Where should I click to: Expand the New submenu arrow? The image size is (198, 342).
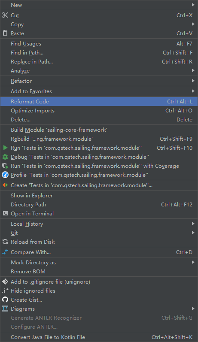(193, 5)
